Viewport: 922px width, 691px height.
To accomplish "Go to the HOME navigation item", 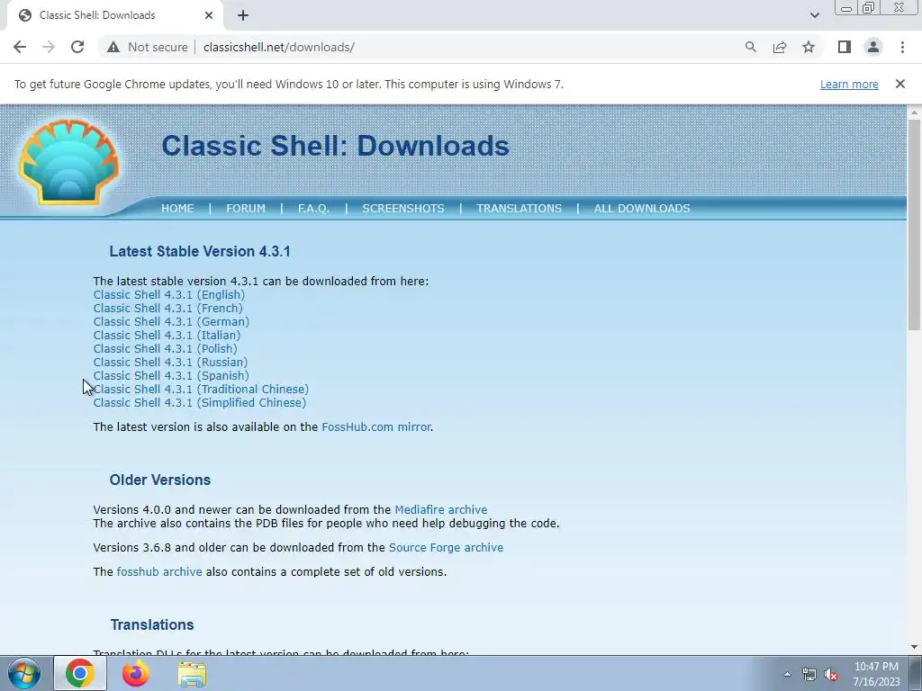I will 177,209.
